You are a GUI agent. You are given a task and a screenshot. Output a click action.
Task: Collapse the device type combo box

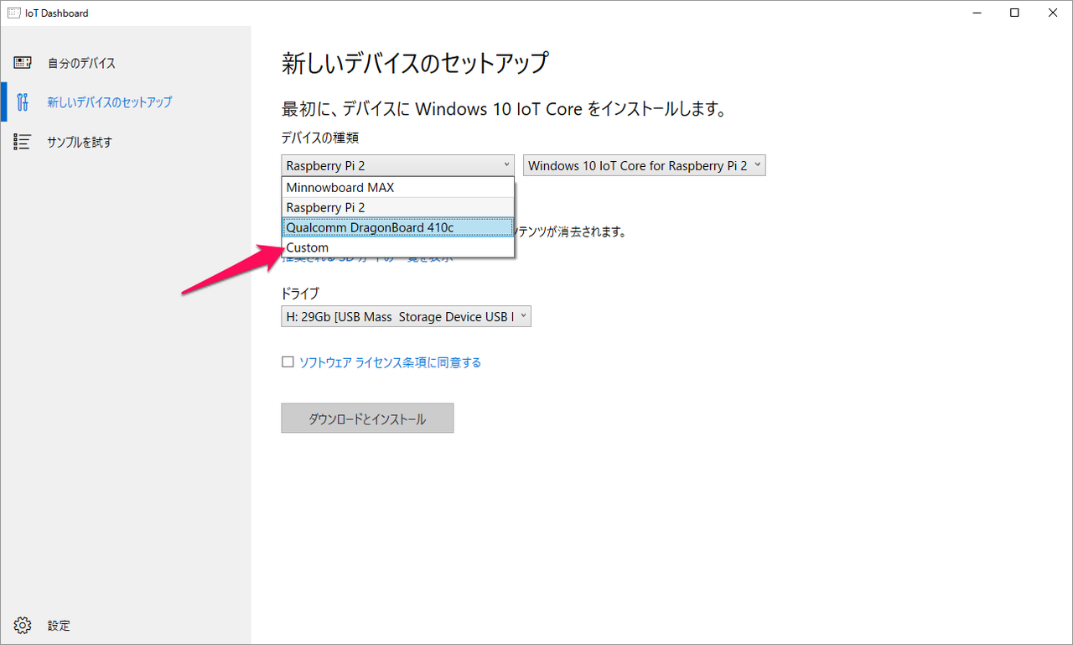coord(397,165)
